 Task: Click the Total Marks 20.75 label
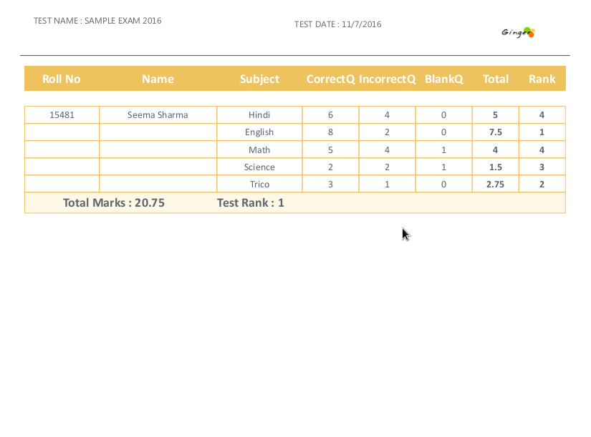click(113, 202)
